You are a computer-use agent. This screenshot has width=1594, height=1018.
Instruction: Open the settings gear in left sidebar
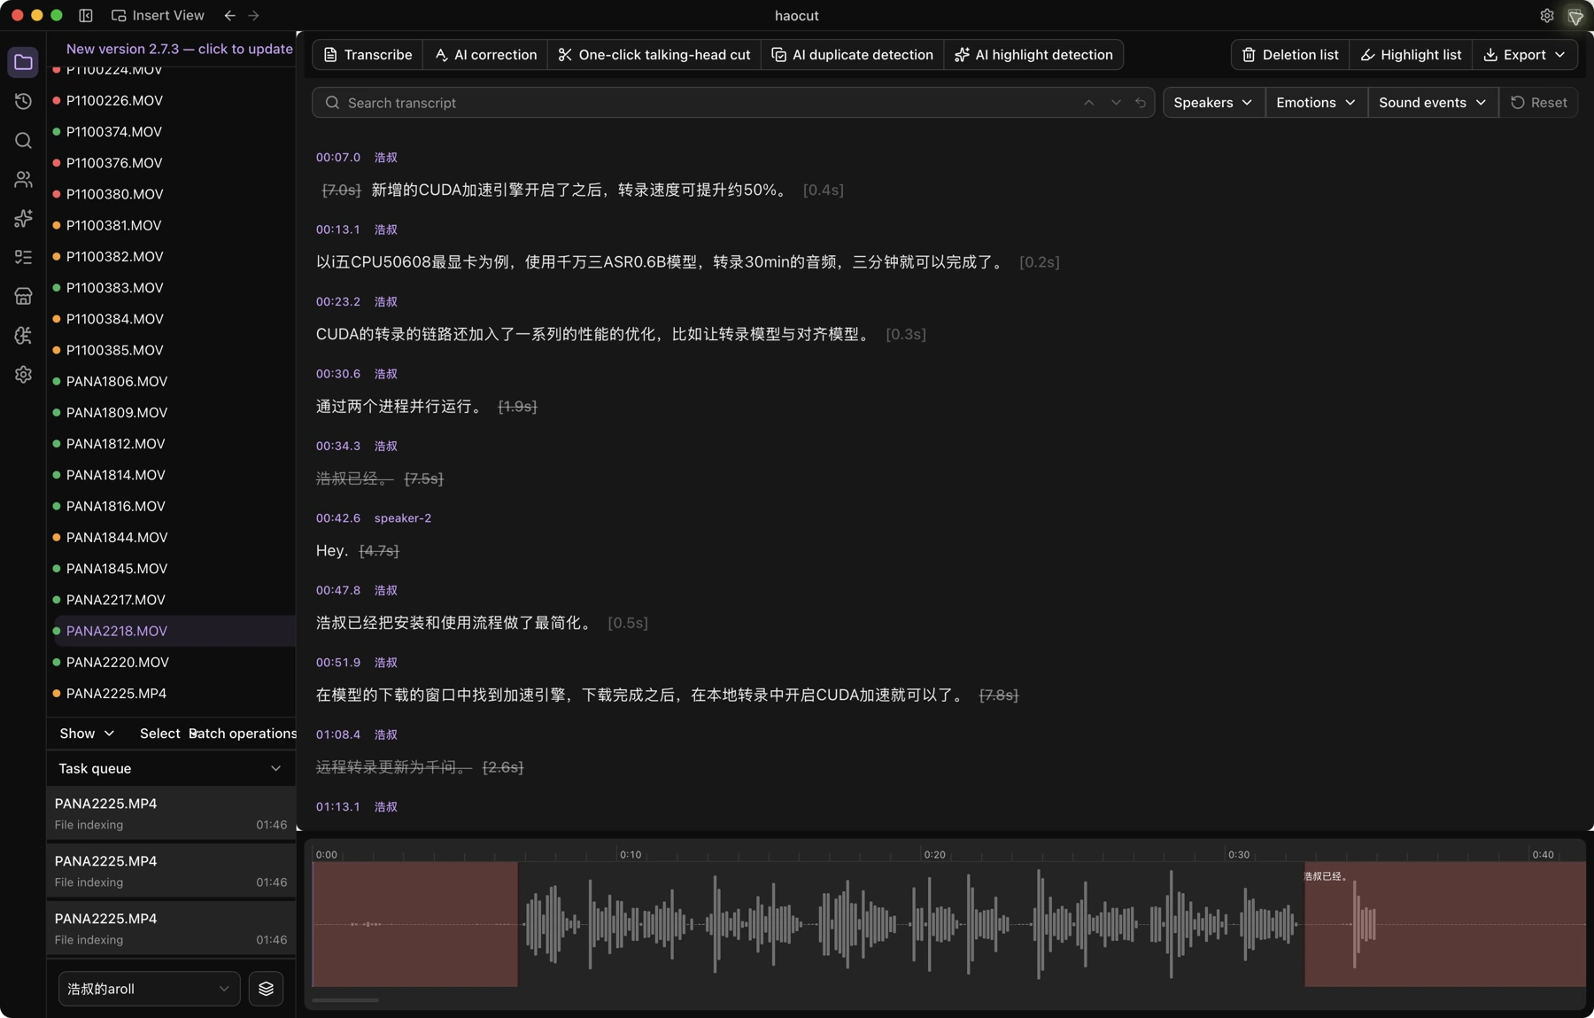[x=23, y=375]
